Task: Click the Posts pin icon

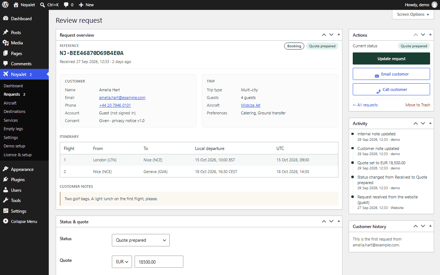Action: click(5, 32)
